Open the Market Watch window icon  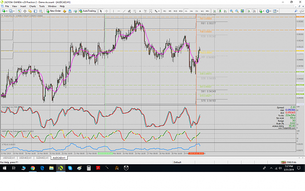(19, 11)
